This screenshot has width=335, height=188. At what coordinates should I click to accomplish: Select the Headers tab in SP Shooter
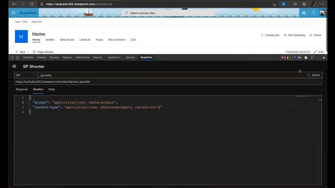(38, 89)
